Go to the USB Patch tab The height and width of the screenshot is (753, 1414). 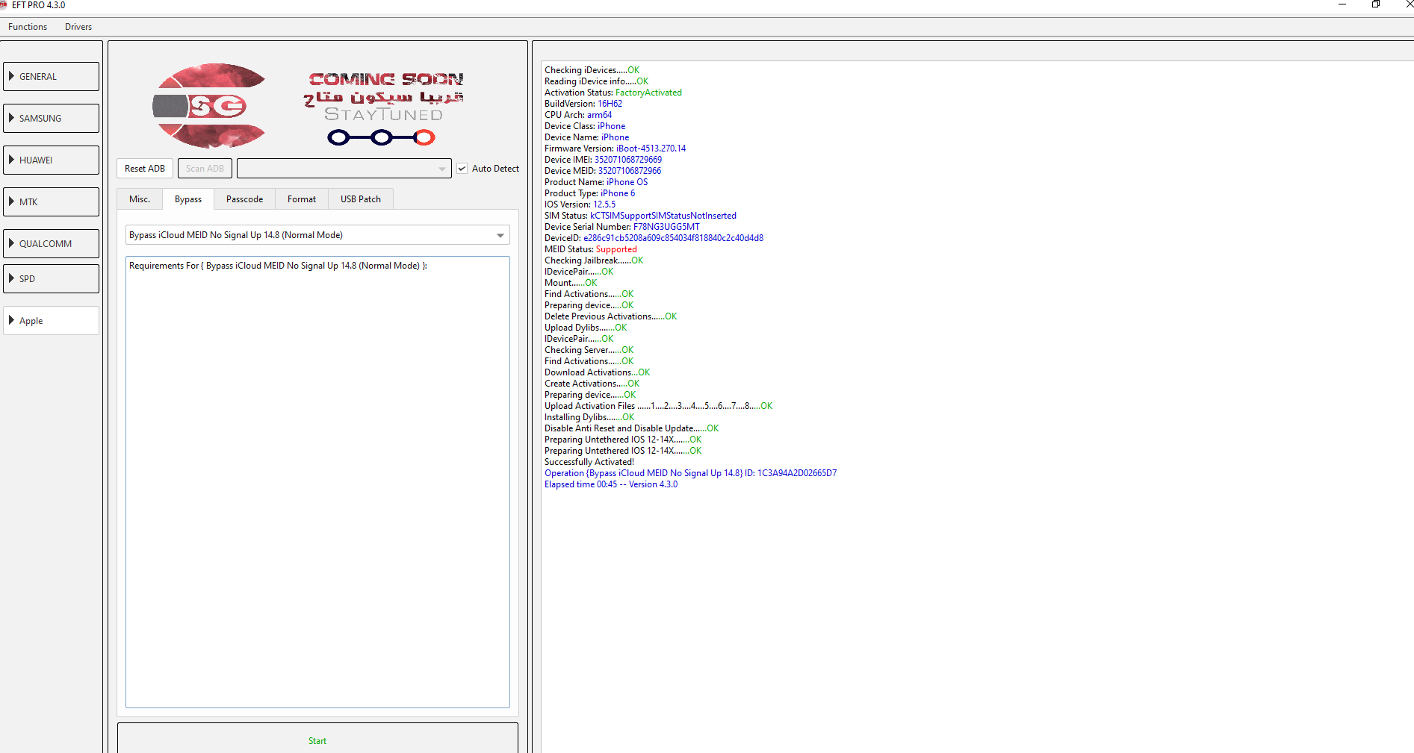[x=361, y=199]
